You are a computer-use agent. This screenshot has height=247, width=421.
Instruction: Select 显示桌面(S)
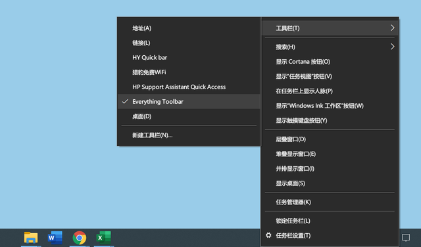(x=330, y=183)
